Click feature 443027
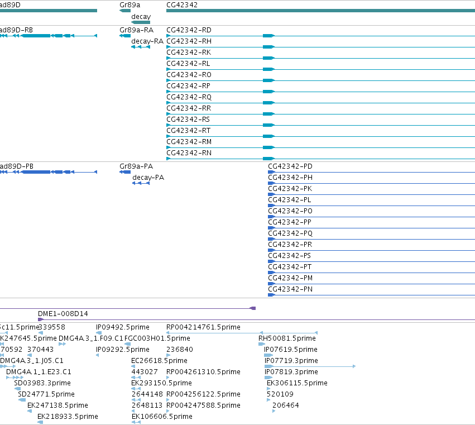Image resolution: width=475 pixels, height=425 pixels. coord(144,372)
